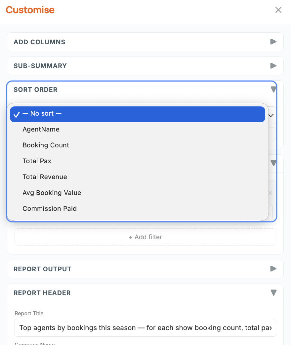Viewport: 291px width, 345px height.
Task: Click into the Report Title field
Action: tap(145, 328)
